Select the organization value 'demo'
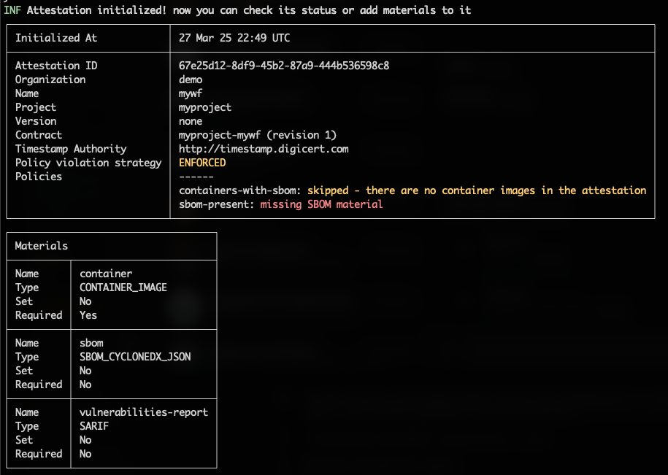The image size is (668, 475). click(x=191, y=80)
